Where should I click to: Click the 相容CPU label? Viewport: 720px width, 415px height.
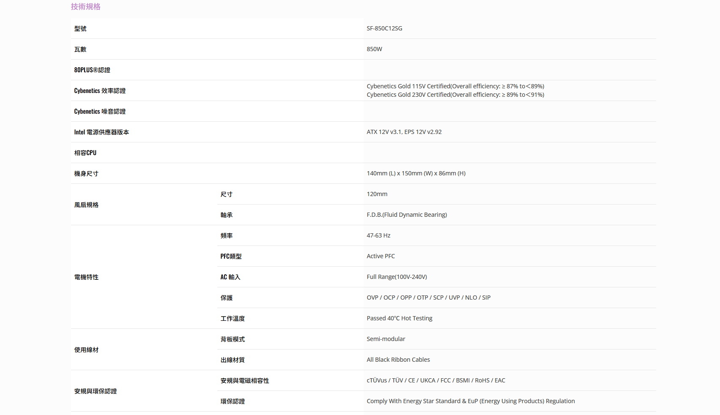tap(85, 153)
